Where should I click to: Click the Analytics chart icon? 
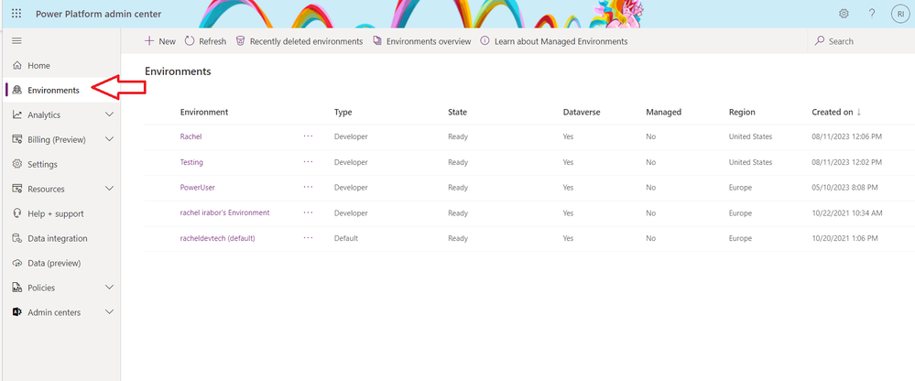pos(16,115)
